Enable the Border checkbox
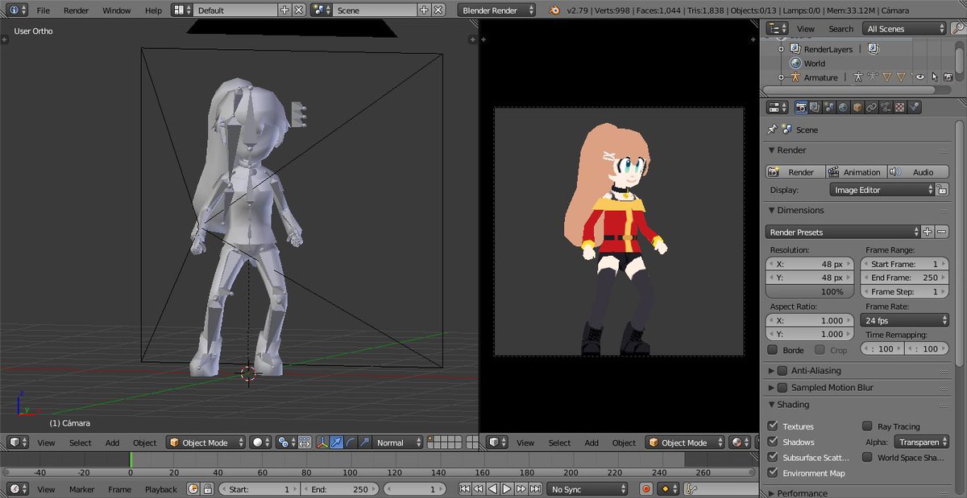The height and width of the screenshot is (498, 967). click(772, 350)
